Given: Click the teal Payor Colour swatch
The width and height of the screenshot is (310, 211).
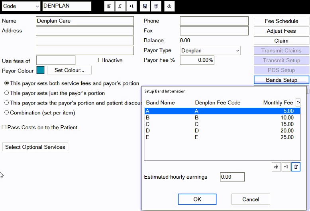Looking at the screenshot, I should [40, 70].
